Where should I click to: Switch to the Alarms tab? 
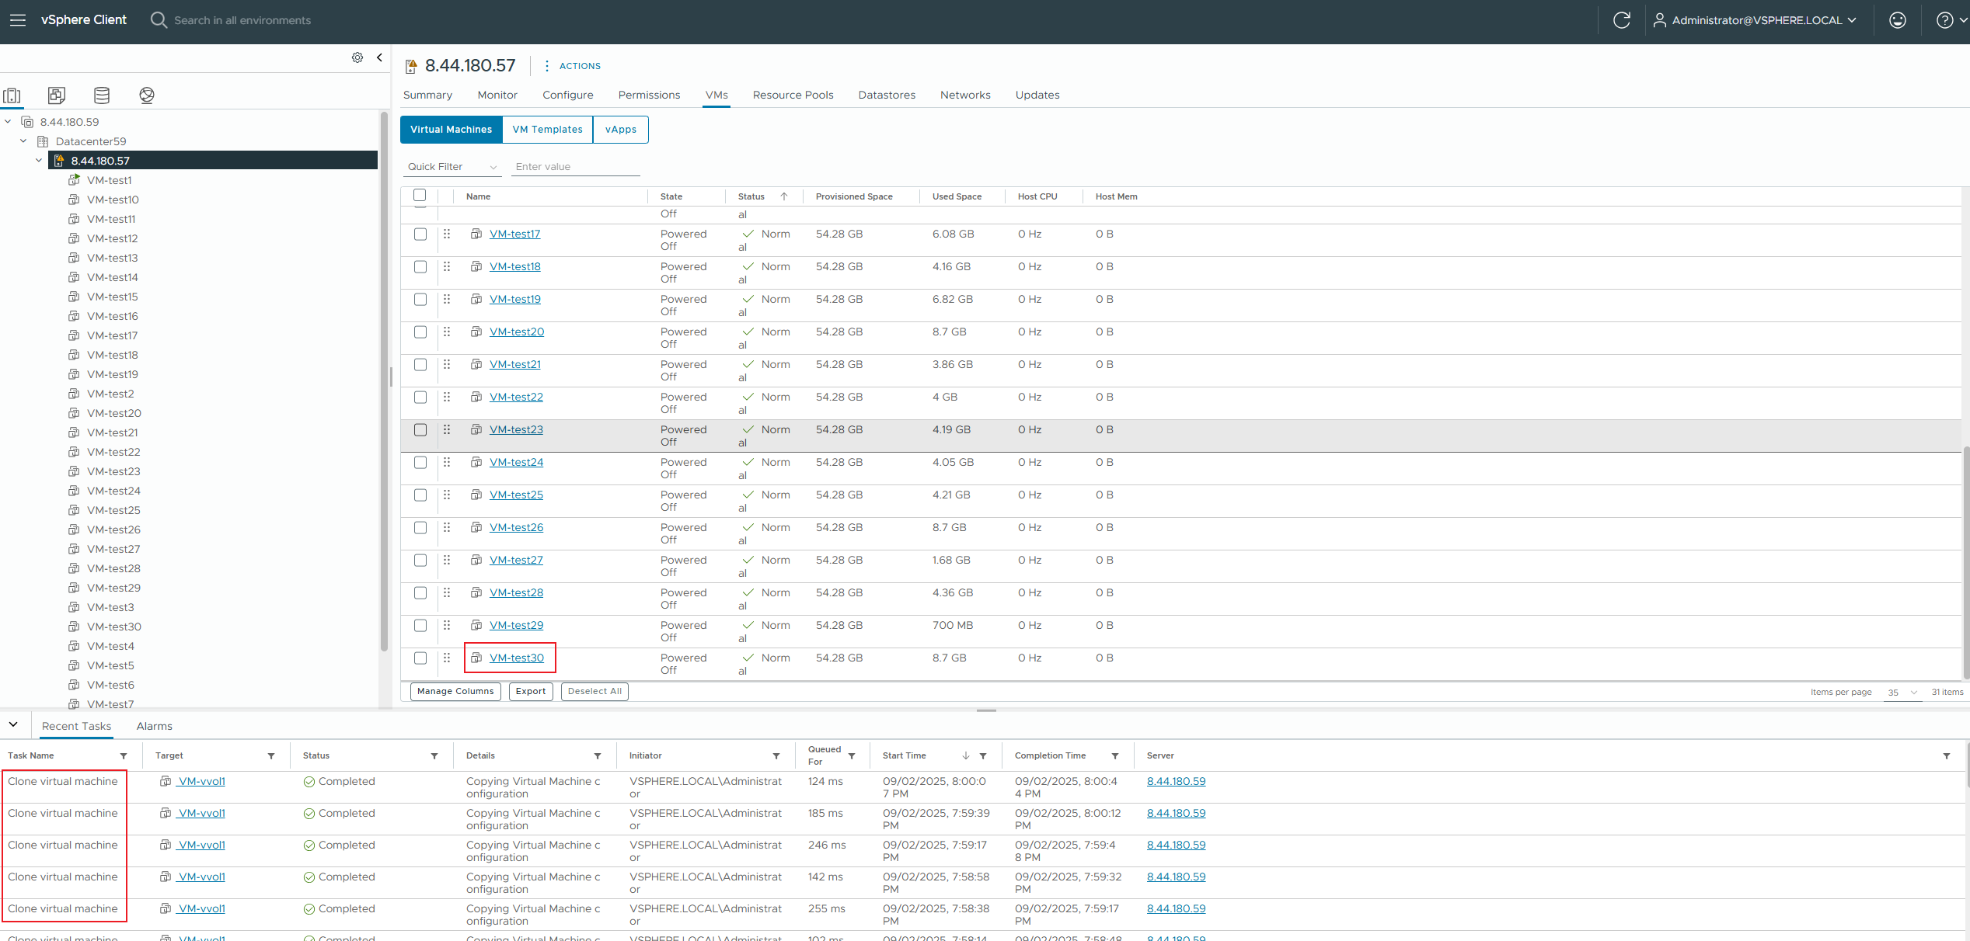(x=155, y=726)
